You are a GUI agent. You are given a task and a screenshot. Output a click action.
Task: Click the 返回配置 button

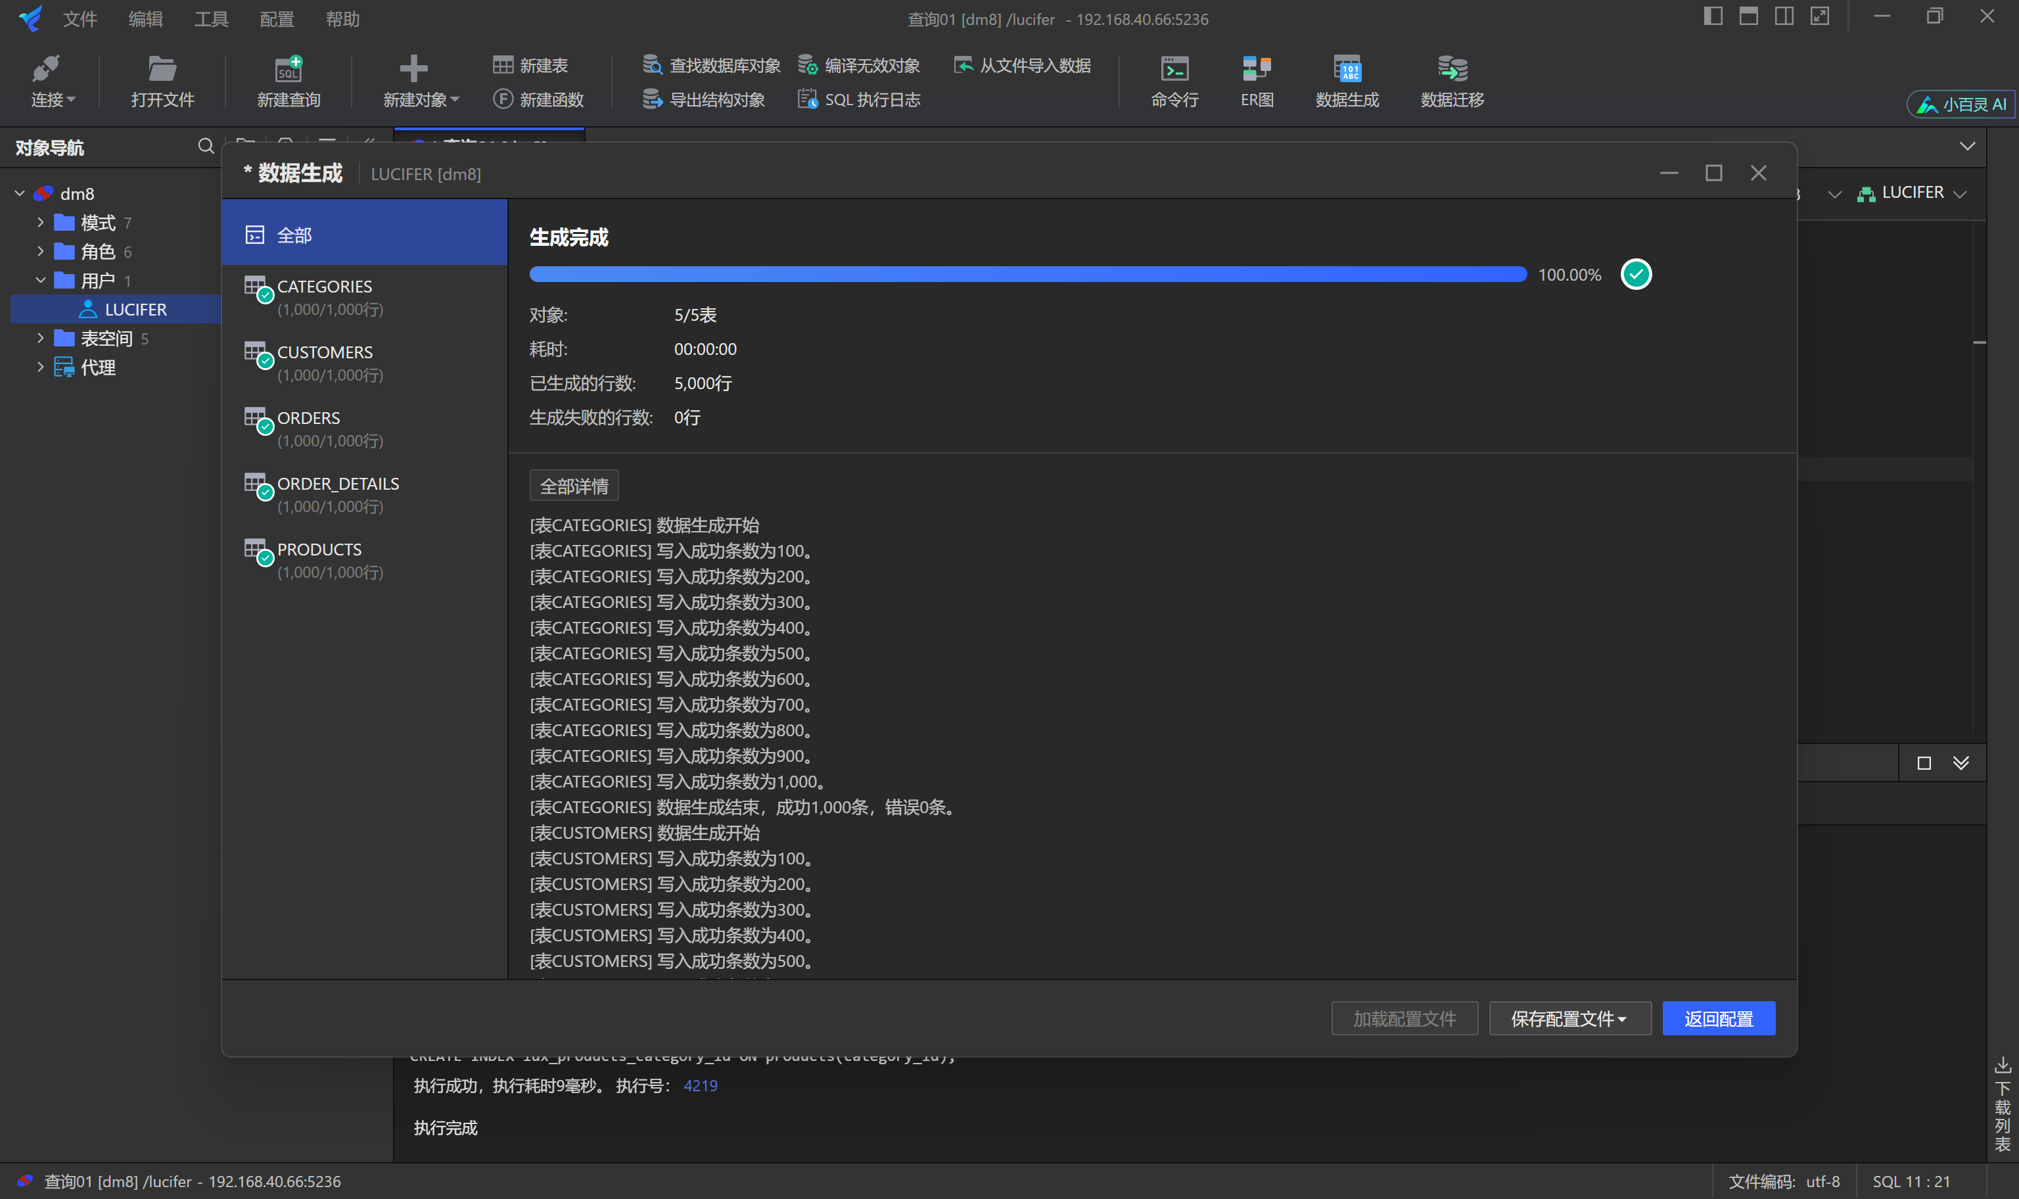tap(1718, 1018)
